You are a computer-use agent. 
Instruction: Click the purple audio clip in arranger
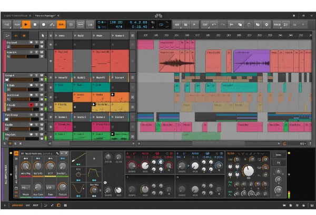tap(252, 61)
